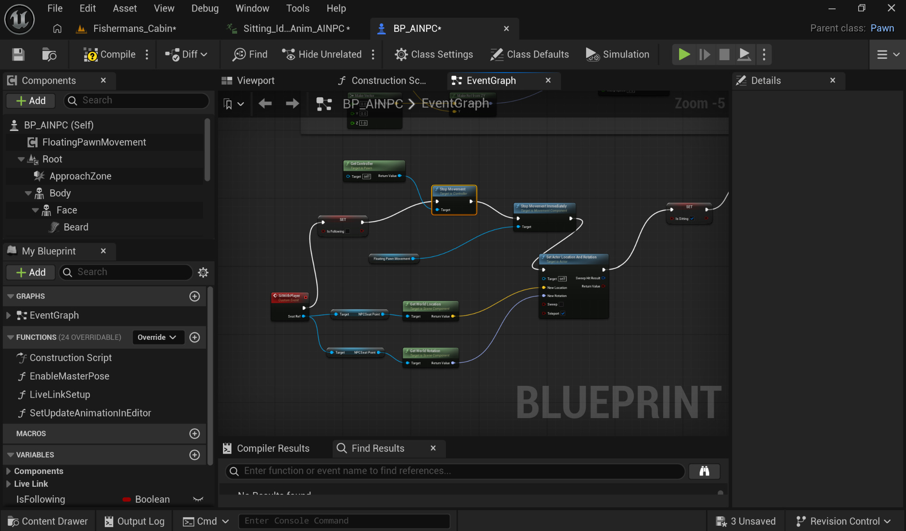The height and width of the screenshot is (531, 906).
Task: Open the Output Log
Action: 134,522
